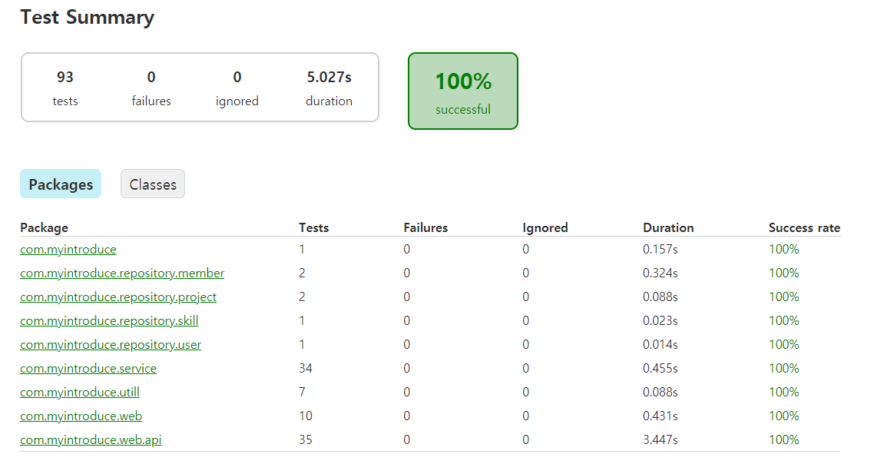Click the 93 tests counter
The width and height of the screenshot is (874, 474).
point(65,88)
